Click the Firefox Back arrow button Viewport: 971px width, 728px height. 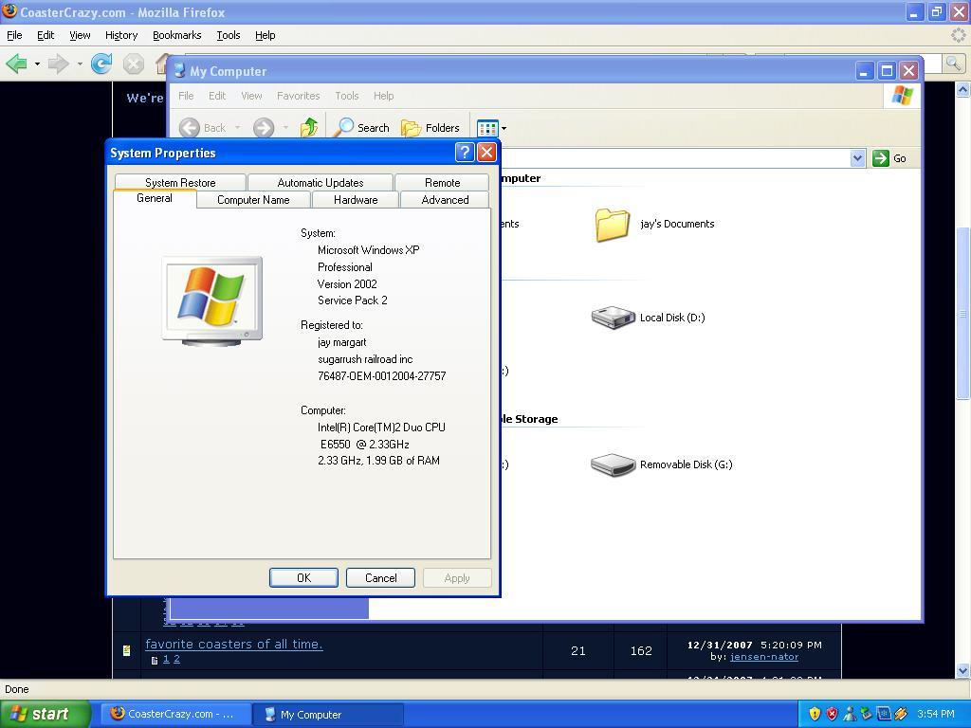17,64
